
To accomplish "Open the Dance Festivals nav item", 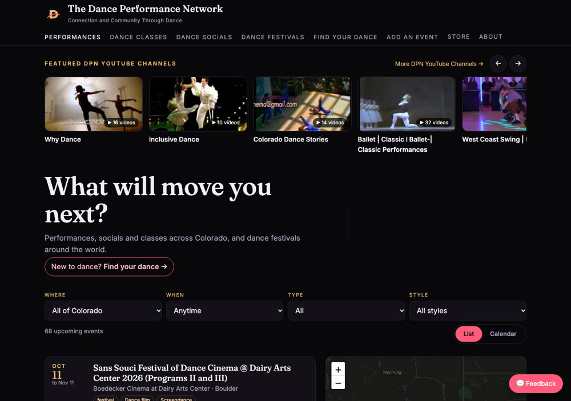I will point(273,37).
